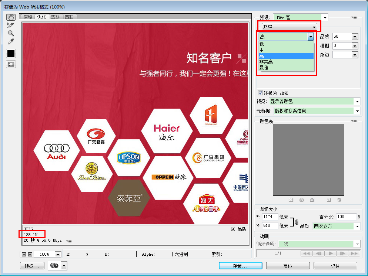The width and height of the screenshot is (368, 276).
Task: Open the zoom level 100% dropdown
Action: pyautogui.click(x=58, y=254)
